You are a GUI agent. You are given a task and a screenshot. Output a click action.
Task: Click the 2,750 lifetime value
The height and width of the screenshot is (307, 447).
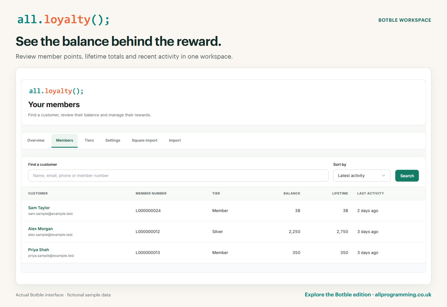(x=342, y=232)
